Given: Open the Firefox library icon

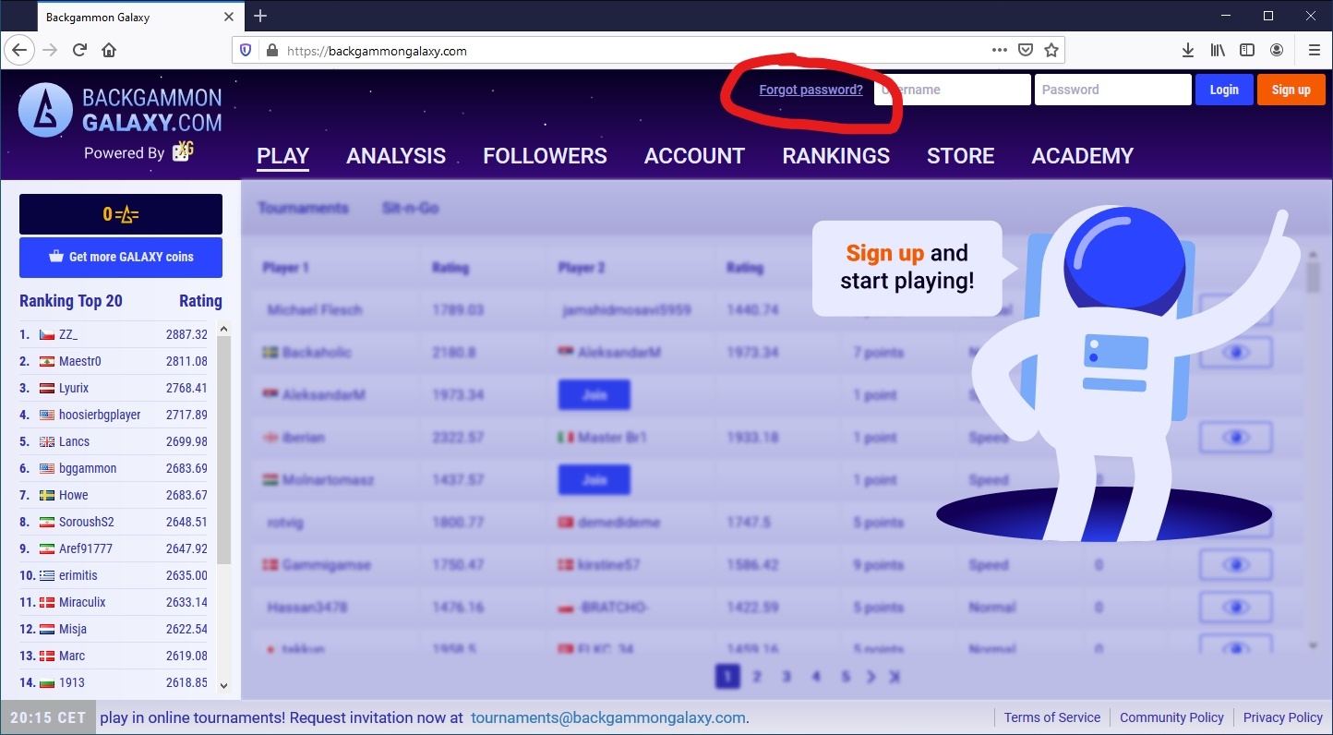Looking at the screenshot, I should tap(1218, 50).
